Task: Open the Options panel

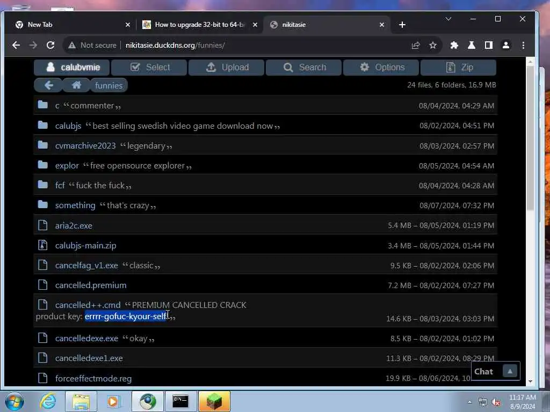Action: click(381, 67)
